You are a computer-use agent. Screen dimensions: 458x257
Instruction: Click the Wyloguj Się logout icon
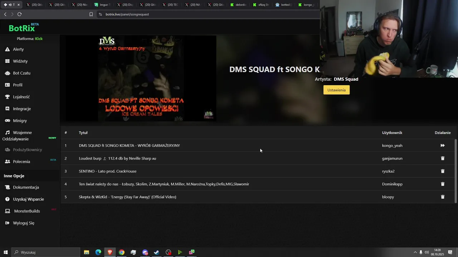pos(7,223)
